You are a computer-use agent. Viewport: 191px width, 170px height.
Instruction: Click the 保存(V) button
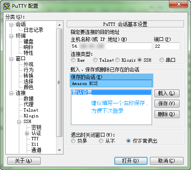(167, 104)
